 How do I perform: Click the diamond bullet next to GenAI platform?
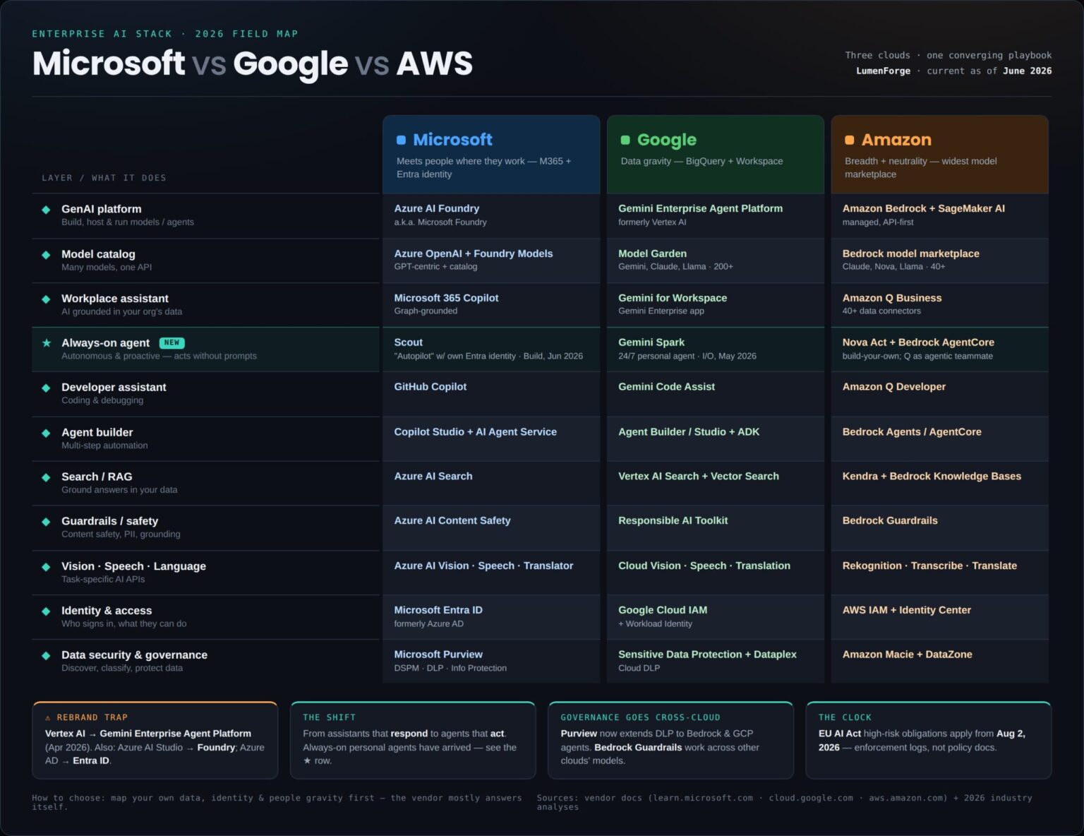[46, 210]
